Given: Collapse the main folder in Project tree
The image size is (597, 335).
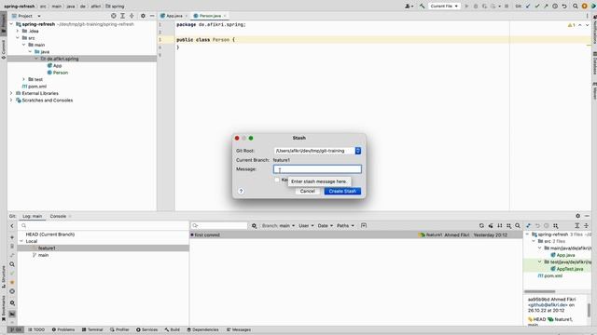Looking at the screenshot, I should pos(24,45).
